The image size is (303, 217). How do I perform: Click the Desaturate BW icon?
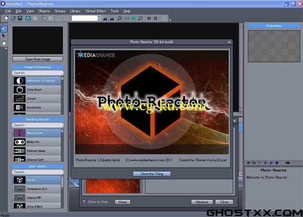(x=20, y=108)
